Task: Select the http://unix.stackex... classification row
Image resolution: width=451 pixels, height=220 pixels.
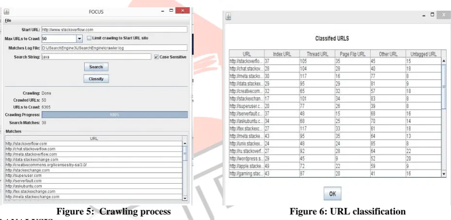Action: click(x=335, y=143)
